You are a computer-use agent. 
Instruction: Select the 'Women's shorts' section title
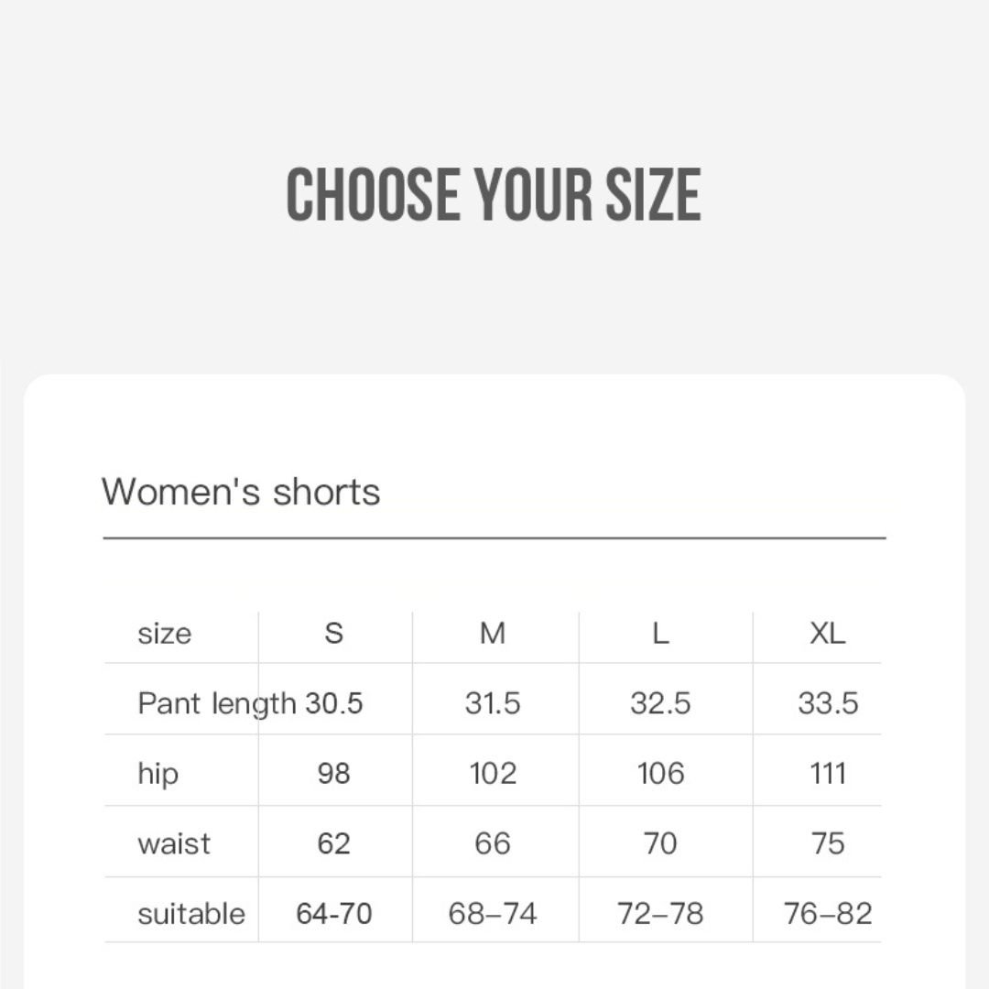(240, 492)
